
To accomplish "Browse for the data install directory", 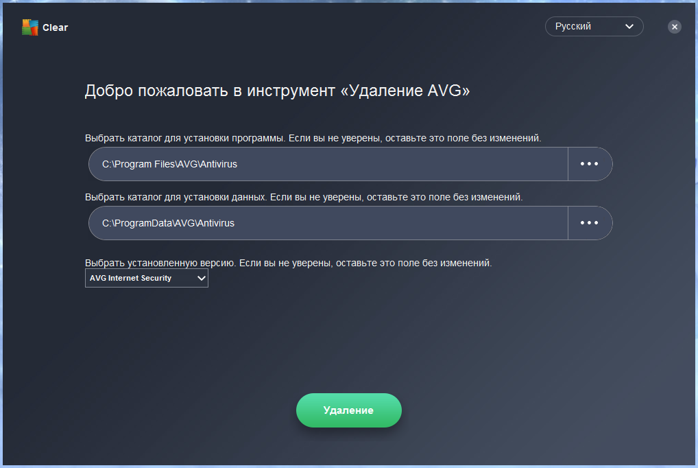I will (x=590, y=223).
